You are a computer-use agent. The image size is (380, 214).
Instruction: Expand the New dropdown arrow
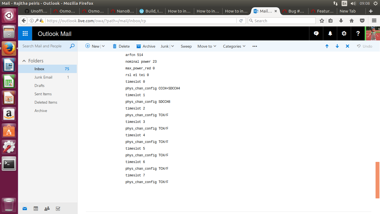point(103,46)
